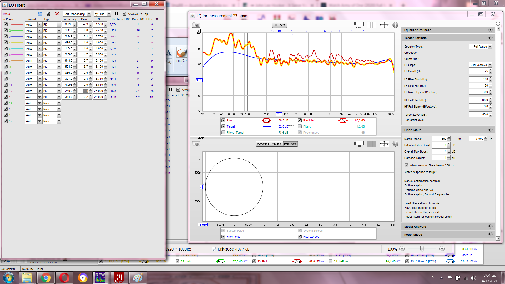505x284 pixels.
Task: Uncheck the Filter Poles checkbox
Action: (223, 236)
